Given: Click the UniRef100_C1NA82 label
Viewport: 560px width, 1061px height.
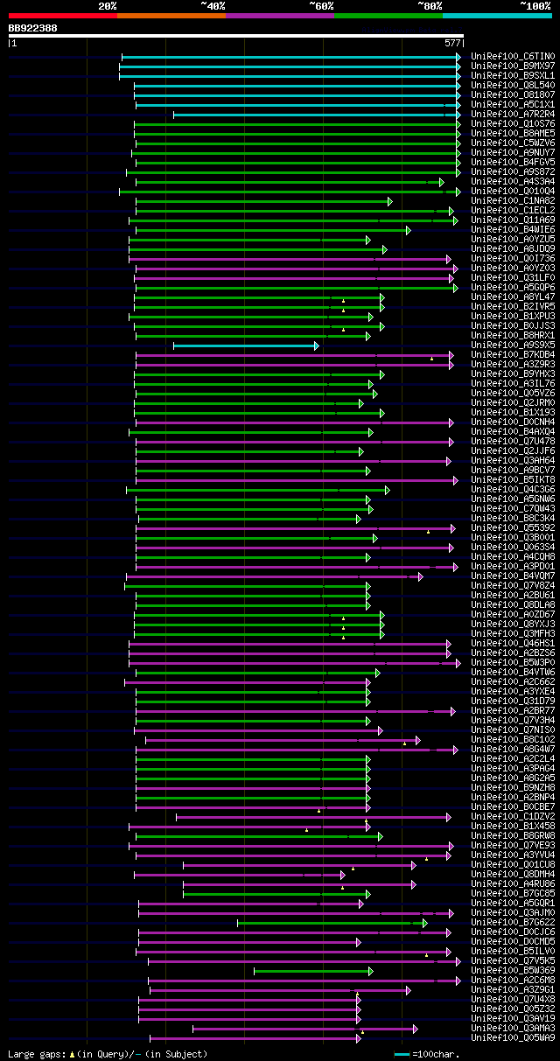Looking at the screenshot, I should (x=513, y=201).
